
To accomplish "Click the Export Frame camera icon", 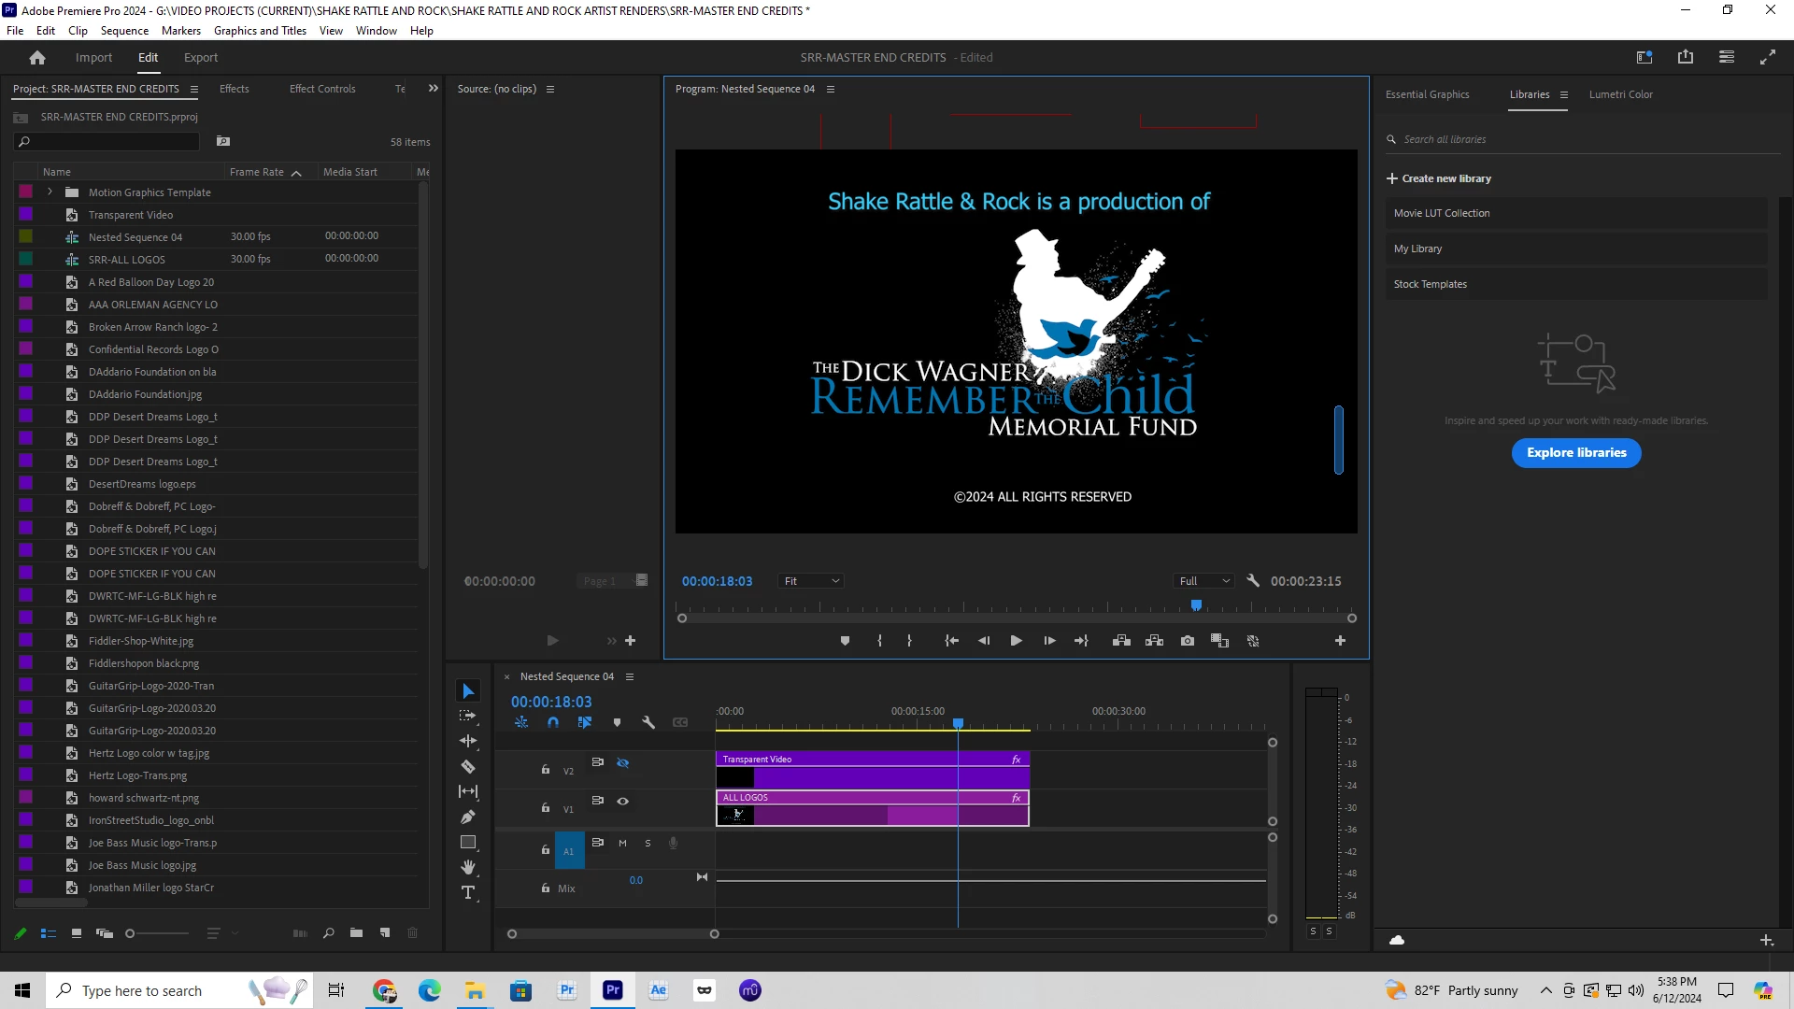I will 1187,641.
